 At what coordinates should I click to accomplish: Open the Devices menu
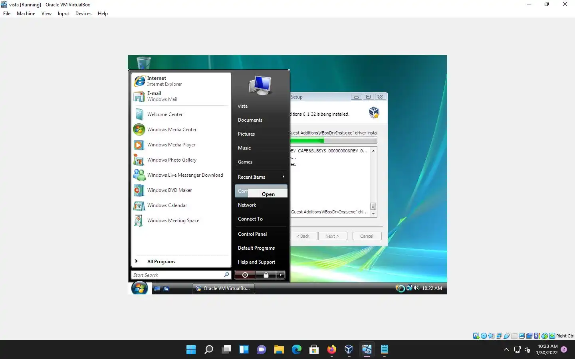click(x=83, y=14)
